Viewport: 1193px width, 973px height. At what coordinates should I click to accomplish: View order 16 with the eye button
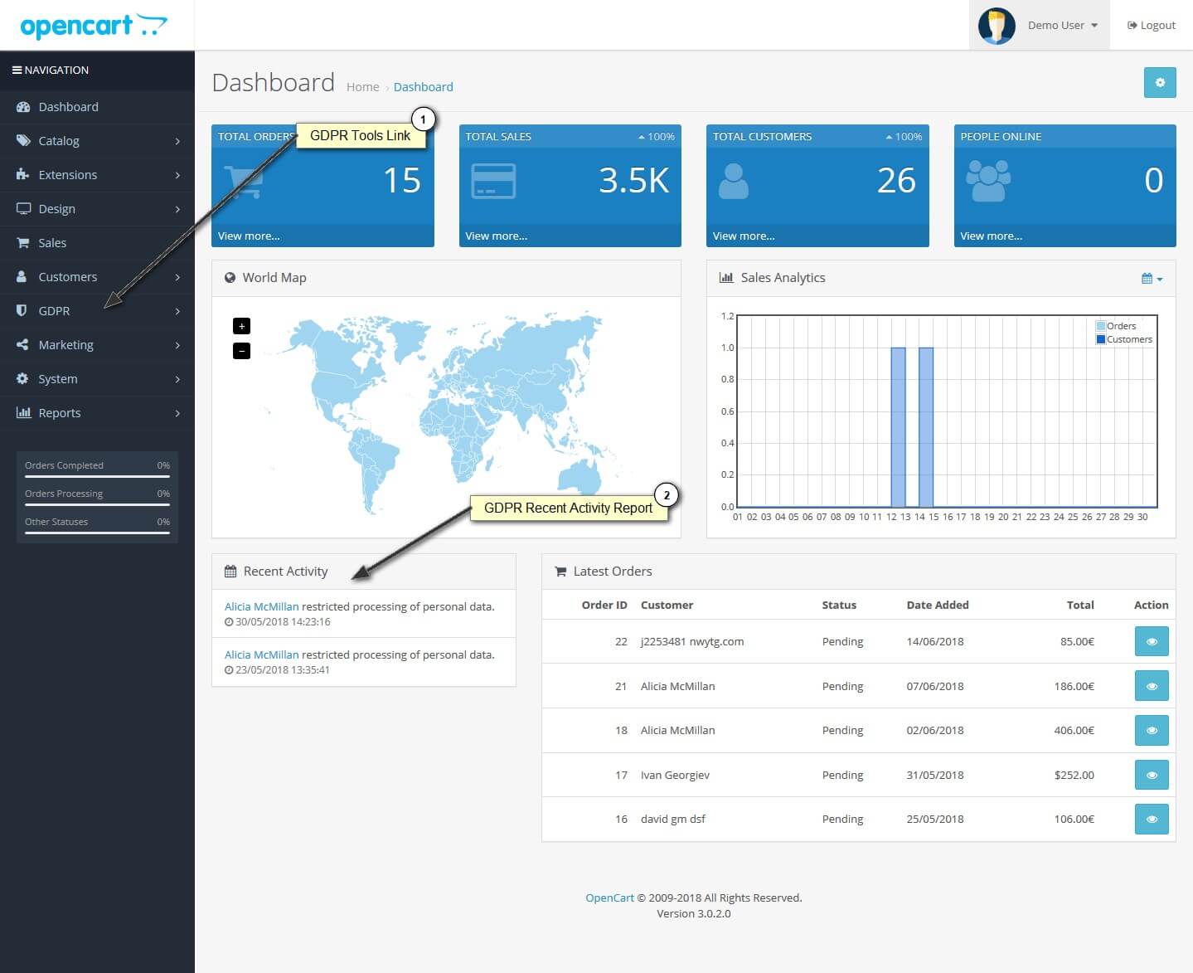(1152, 819)
